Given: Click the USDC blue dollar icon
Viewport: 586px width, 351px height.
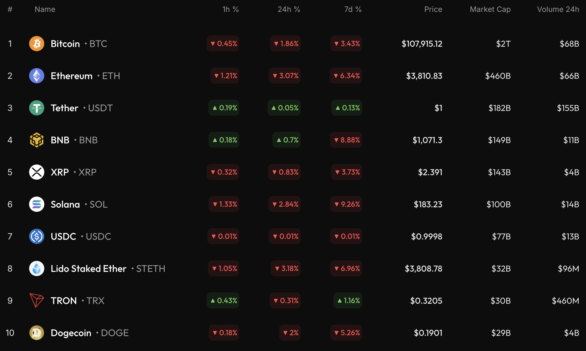Looking at the screenshot, I should tap(37, 236).
